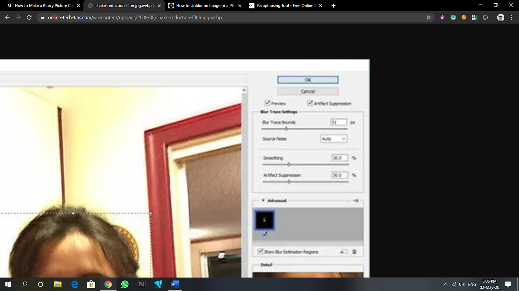Open the purple music star extension
519x291 pixels.
(x=442, y=17)
